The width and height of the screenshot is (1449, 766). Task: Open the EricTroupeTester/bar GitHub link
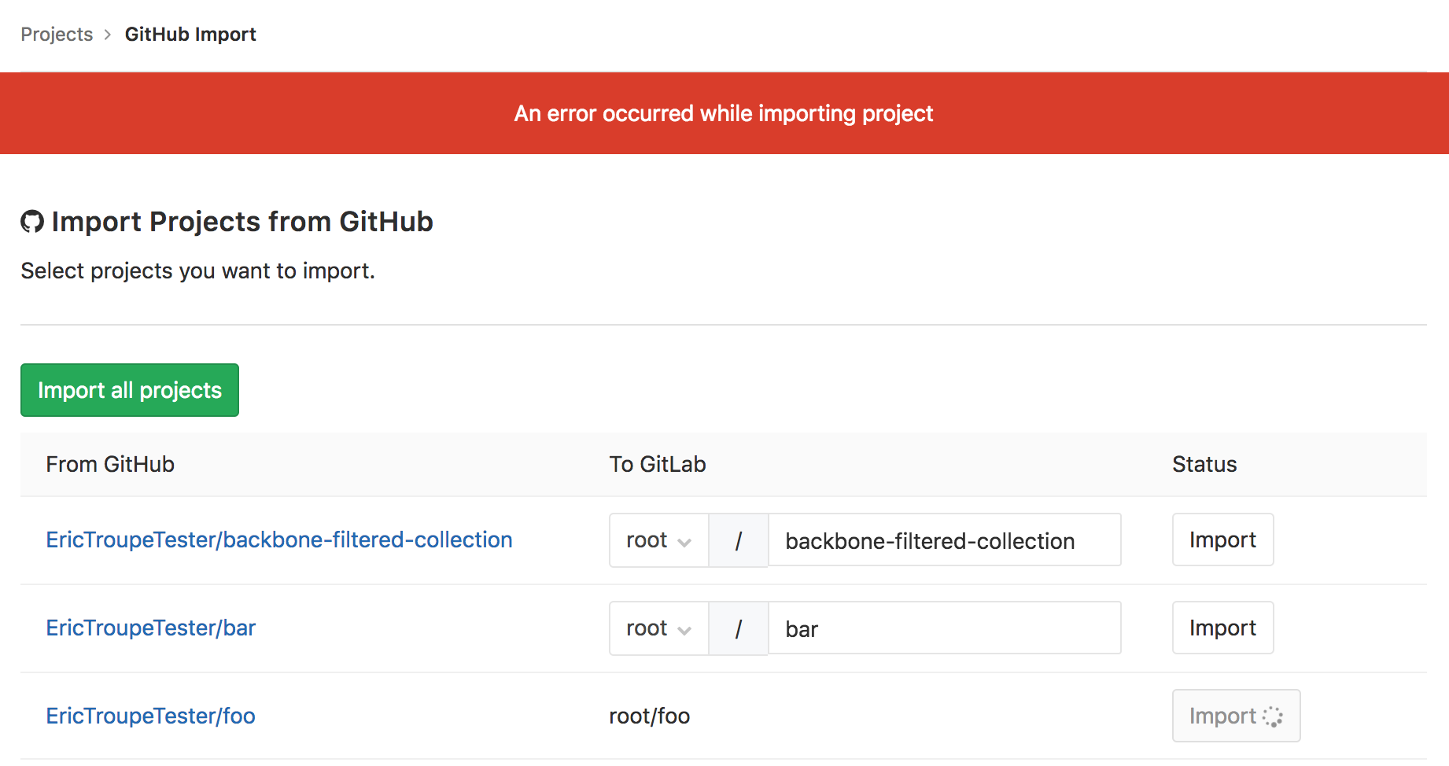pyautogui.click(x=151, y=628)
